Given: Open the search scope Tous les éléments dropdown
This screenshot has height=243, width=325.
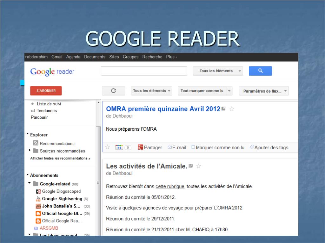Looking at the screenshot, I should [218, 71].
